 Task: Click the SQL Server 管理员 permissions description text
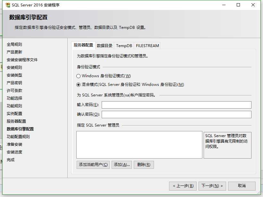coord(226,141)
